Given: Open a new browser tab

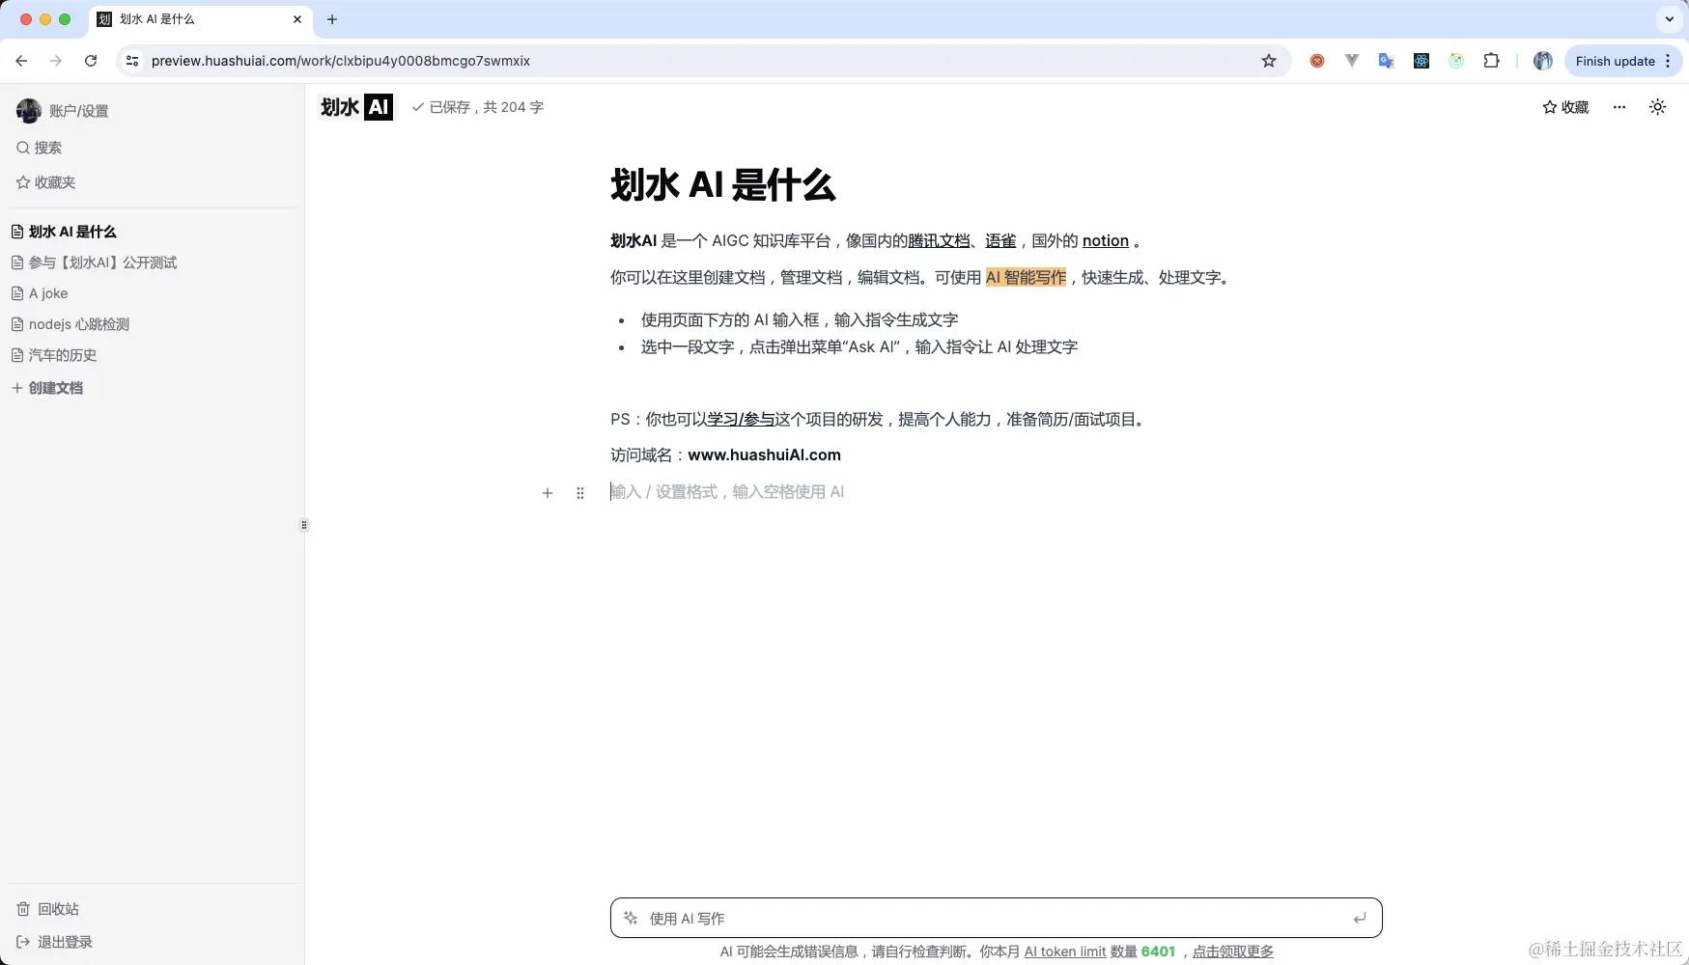Looking at the screenshot, I should pyautogui.click(x=332, y=19).
